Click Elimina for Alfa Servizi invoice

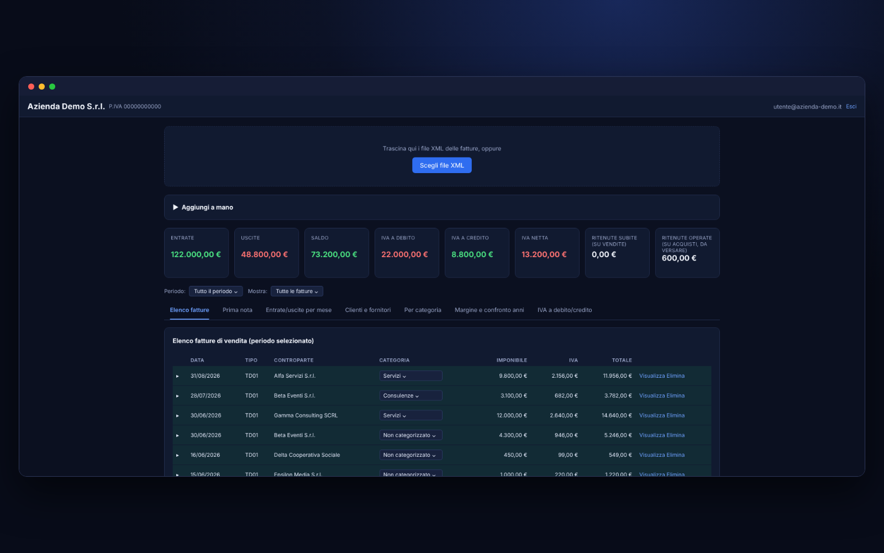676,376
